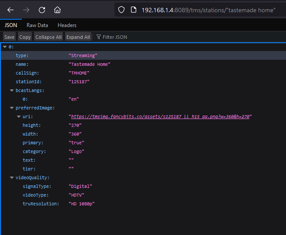Click the shield tracking protection icon

click(122, 10)
